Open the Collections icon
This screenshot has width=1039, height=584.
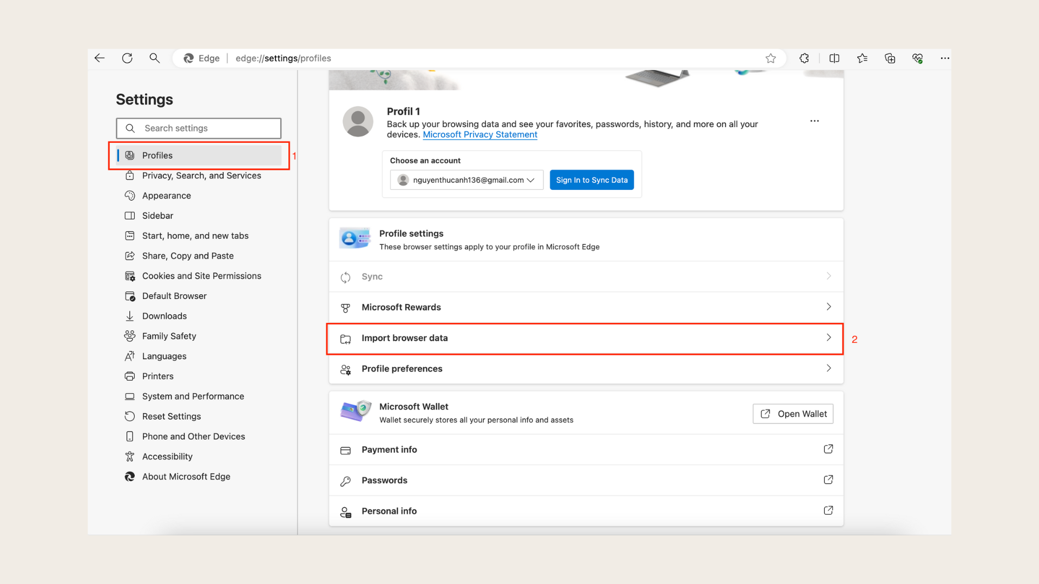click(x=890, y=58)
